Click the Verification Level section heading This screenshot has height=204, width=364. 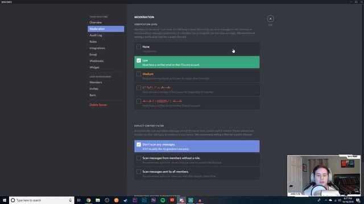tap(146, 24)
